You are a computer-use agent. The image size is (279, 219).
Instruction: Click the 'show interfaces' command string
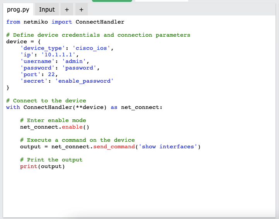click(168, 147)
